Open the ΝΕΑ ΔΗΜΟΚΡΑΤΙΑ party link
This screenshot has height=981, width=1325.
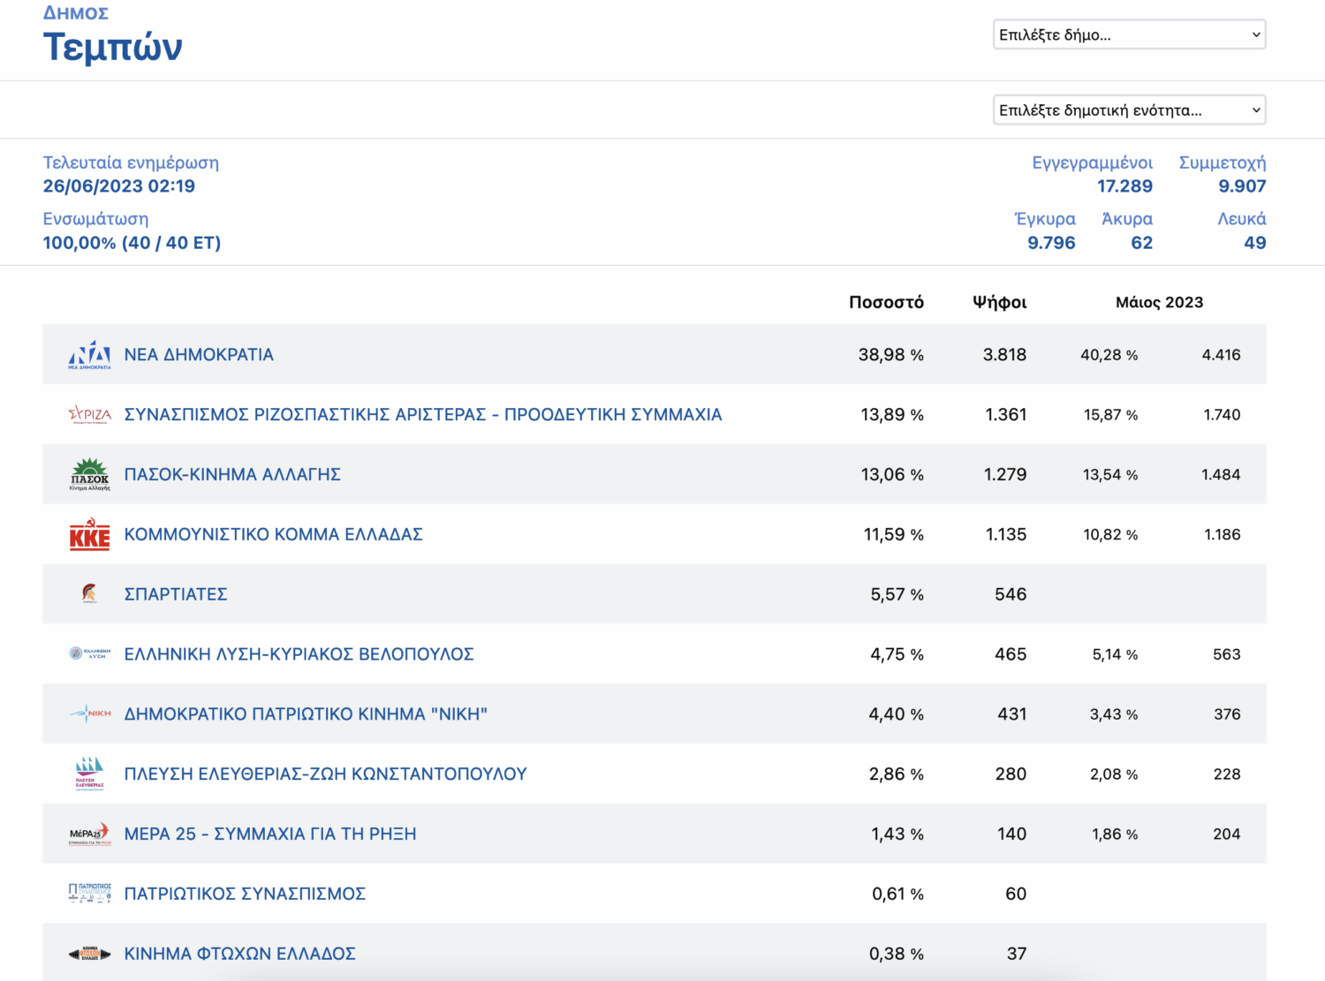tap(199, 355)
